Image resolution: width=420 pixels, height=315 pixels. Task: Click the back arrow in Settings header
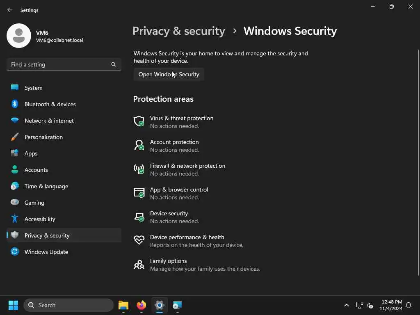[x=10, y=10]
